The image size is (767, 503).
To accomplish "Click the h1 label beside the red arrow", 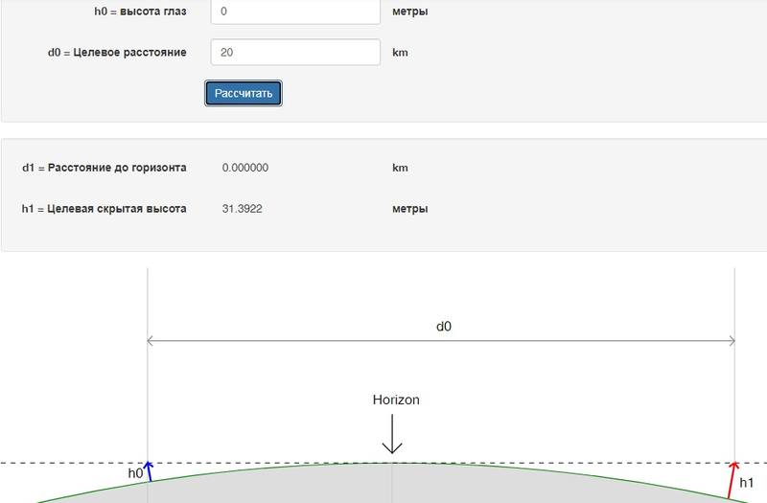I will coord(747,483).
